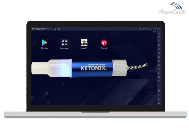Click the BlueStacks logo in title bar
The image size is (189, 129).
tap(33, 29)
